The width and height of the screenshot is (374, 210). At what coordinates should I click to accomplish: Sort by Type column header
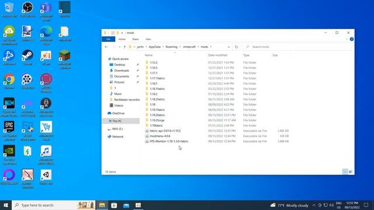[x=246, y=55]
